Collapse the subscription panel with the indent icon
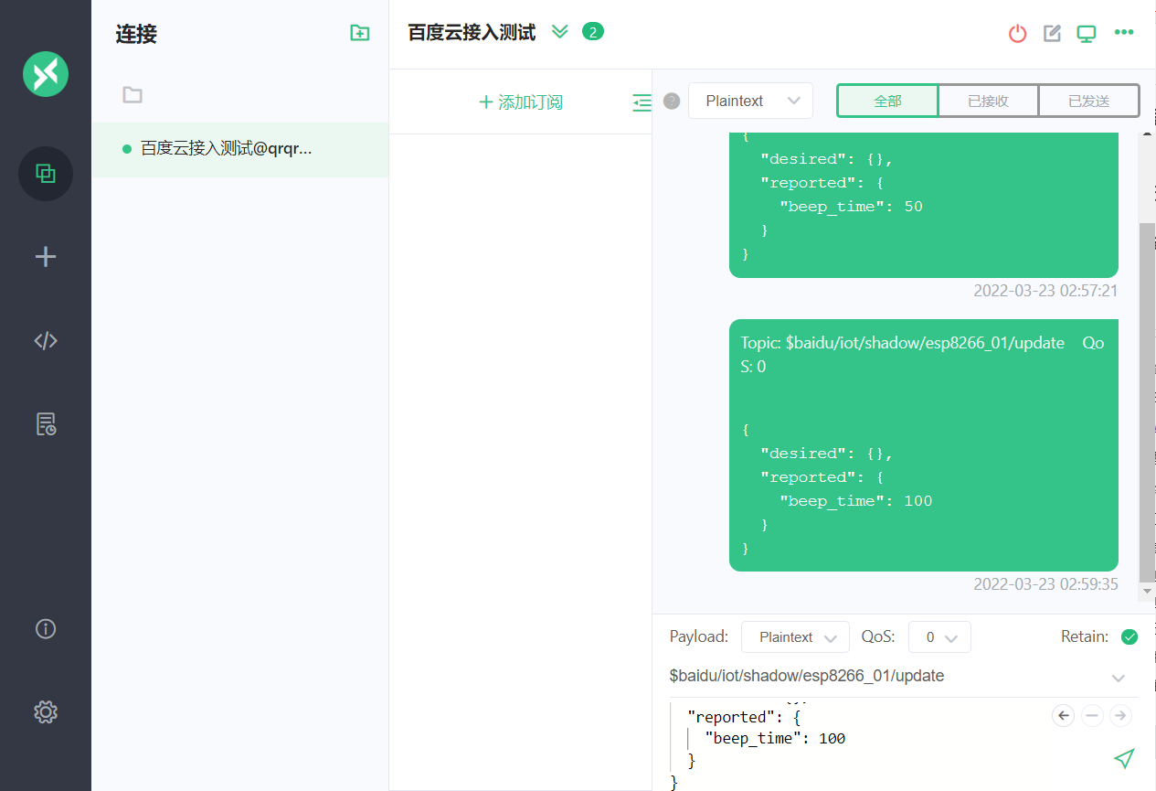Viewport: 1156px width, 791px height. [x=642, y=102]
